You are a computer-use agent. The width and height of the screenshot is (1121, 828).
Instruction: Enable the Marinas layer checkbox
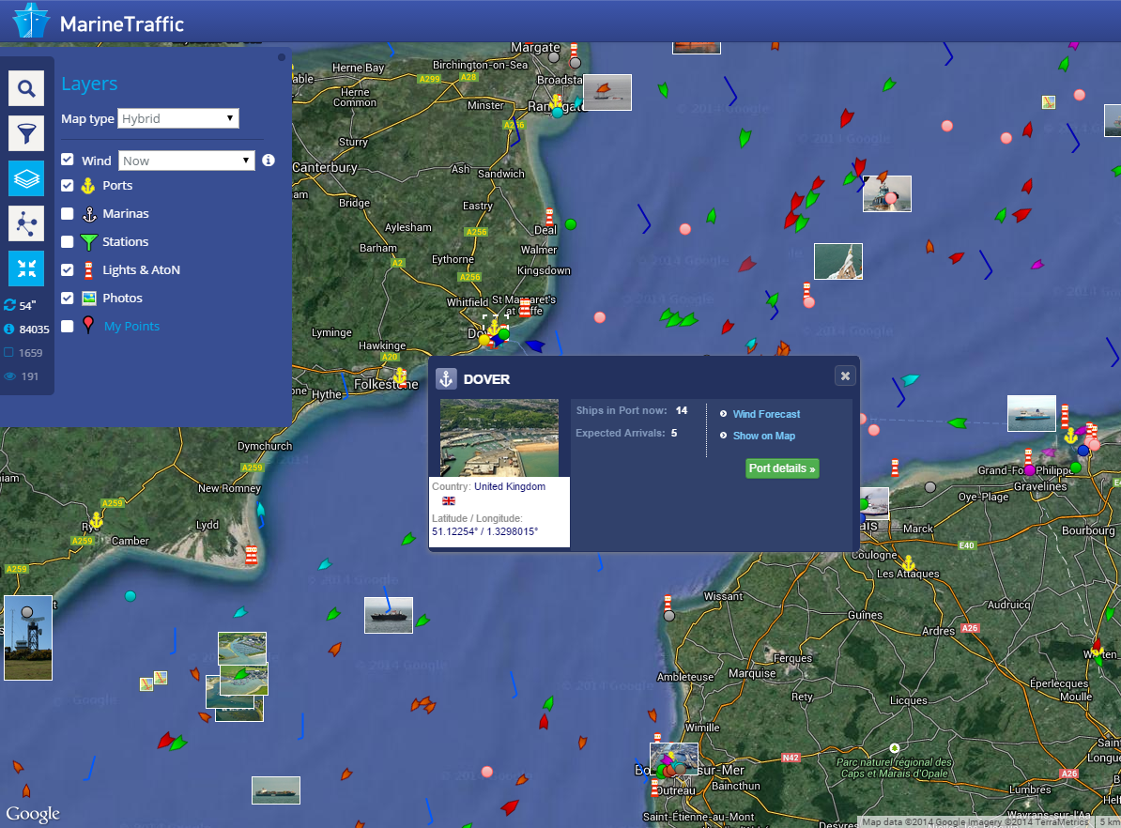[68, 213]
